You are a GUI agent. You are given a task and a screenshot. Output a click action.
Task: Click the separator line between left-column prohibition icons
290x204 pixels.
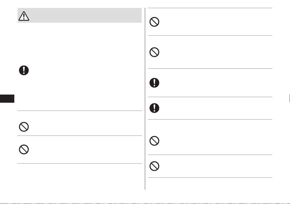coord(79,136)
